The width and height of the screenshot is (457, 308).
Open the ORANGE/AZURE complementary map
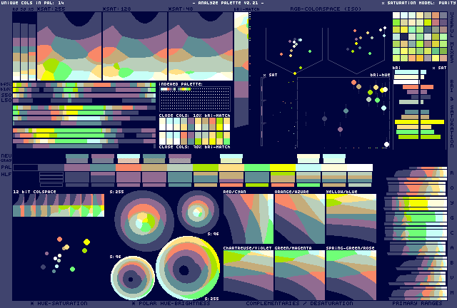coord(300,219)
